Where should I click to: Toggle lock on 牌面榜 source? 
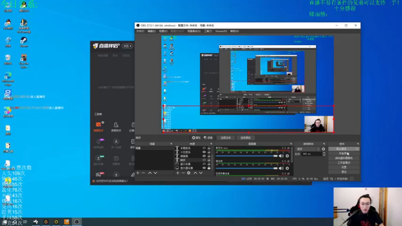point(209,156)
